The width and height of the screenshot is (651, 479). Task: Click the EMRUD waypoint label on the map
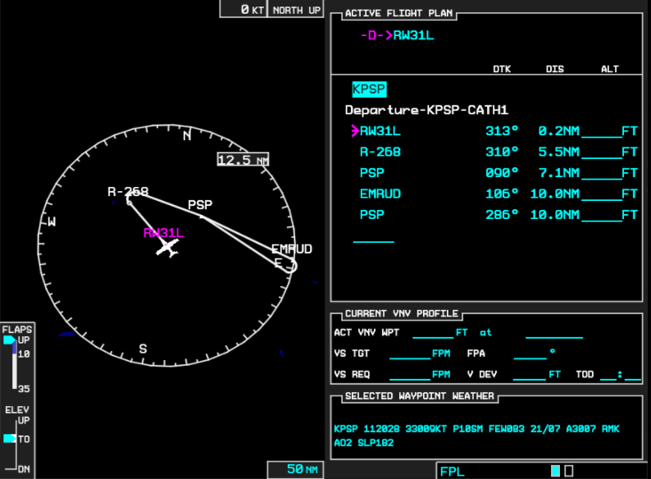coord(291,249)
